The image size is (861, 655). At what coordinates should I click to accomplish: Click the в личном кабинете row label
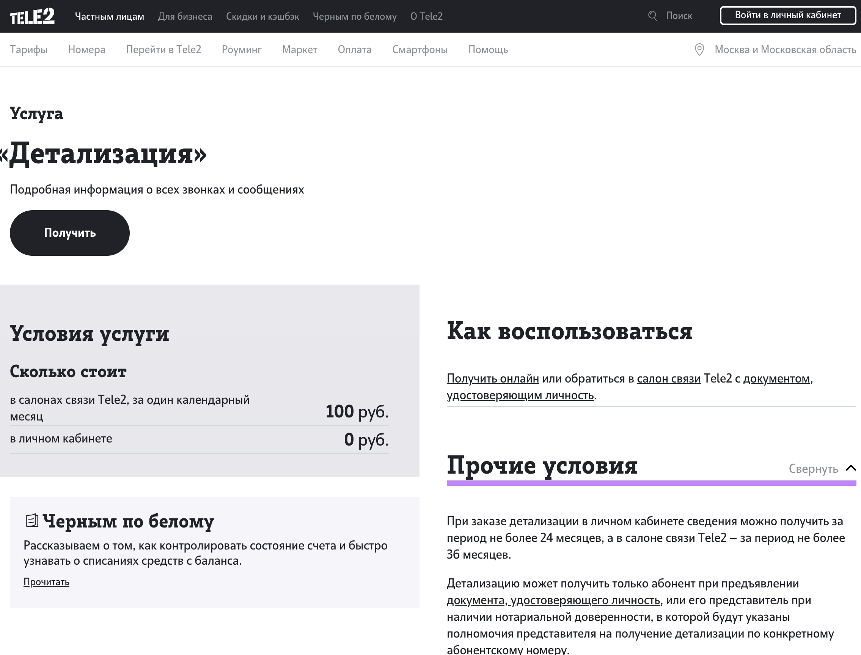pyautogui.click(x=61, y=438)
